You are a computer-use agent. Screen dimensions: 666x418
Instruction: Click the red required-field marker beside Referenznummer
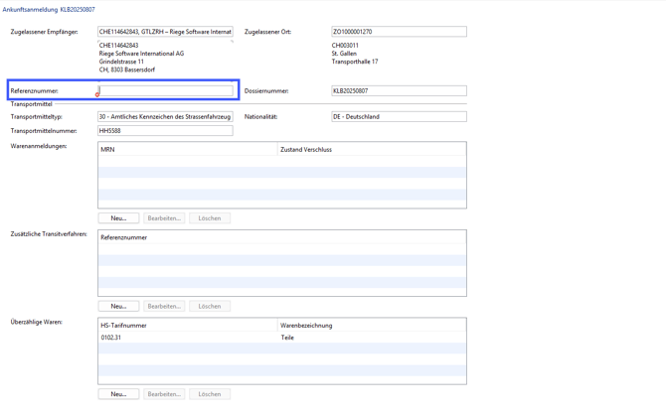(97, 95)
